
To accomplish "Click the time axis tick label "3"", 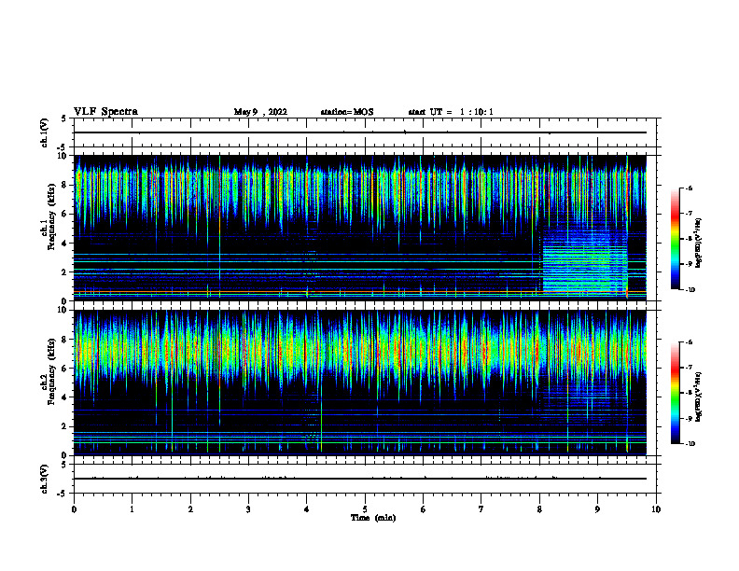I will pos(248,509).
